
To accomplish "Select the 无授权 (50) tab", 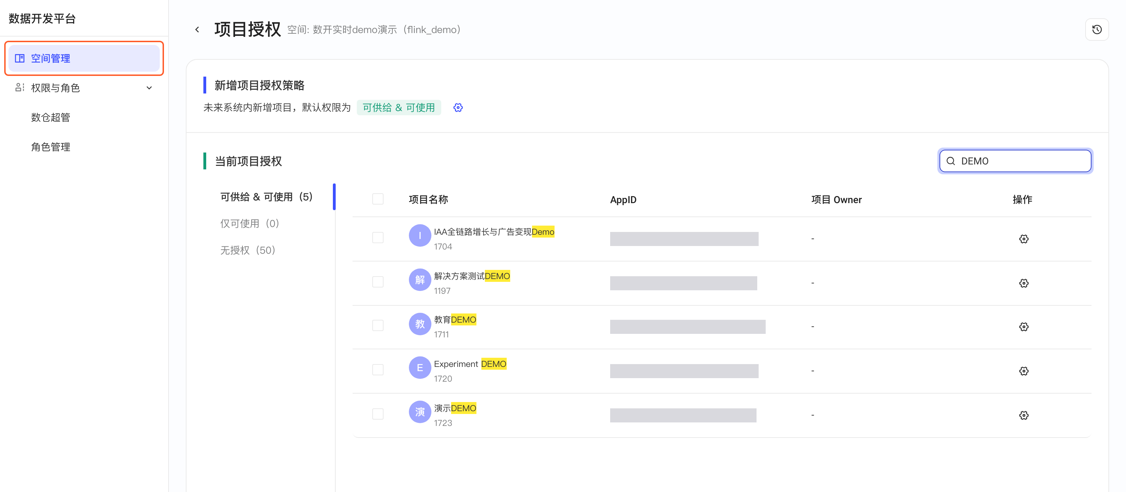I will click(x=248, y=250).
